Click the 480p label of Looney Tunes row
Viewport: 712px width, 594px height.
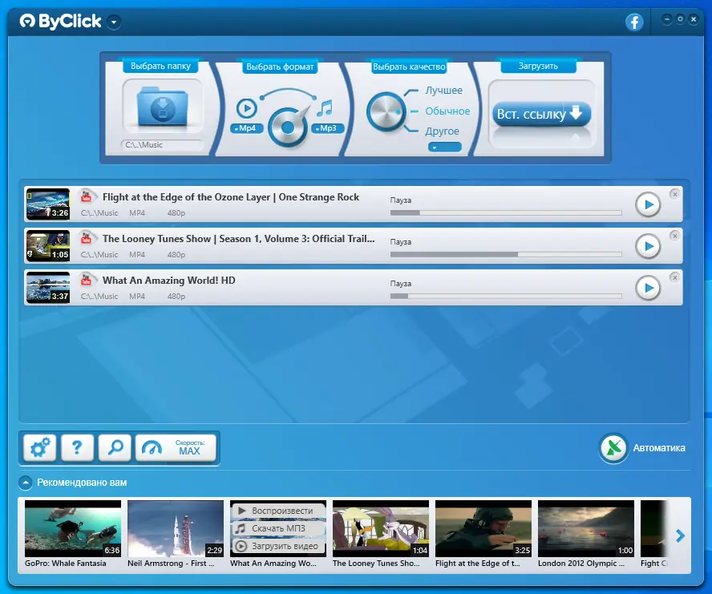pyautogui.click(x=176, y=255)
